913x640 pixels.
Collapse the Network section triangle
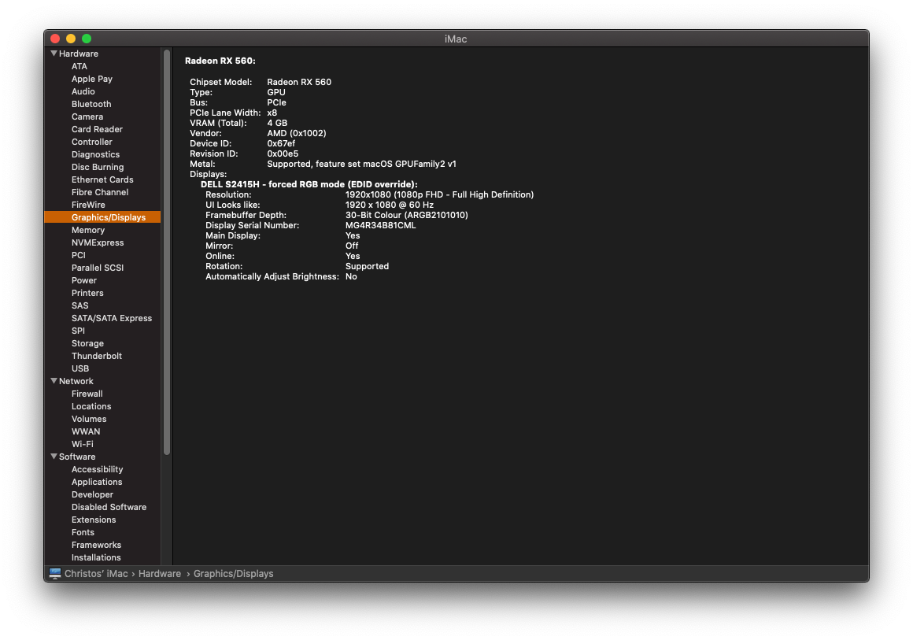[x=54, y=381]
